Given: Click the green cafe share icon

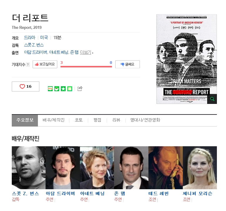Looking at the screenshot, I should tap(57, 89).
